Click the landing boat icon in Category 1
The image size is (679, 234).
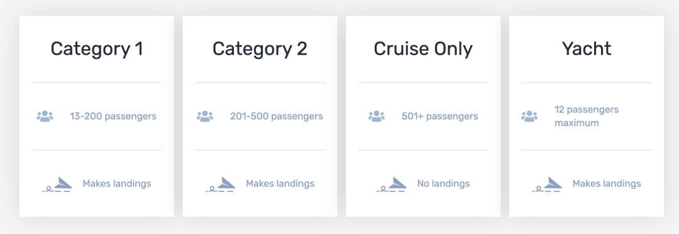click(x=57, y=184)
